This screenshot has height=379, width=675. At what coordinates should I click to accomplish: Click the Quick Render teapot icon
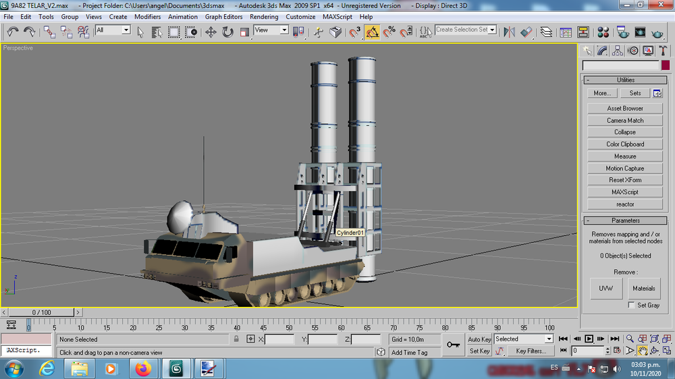tap(657, 32)
